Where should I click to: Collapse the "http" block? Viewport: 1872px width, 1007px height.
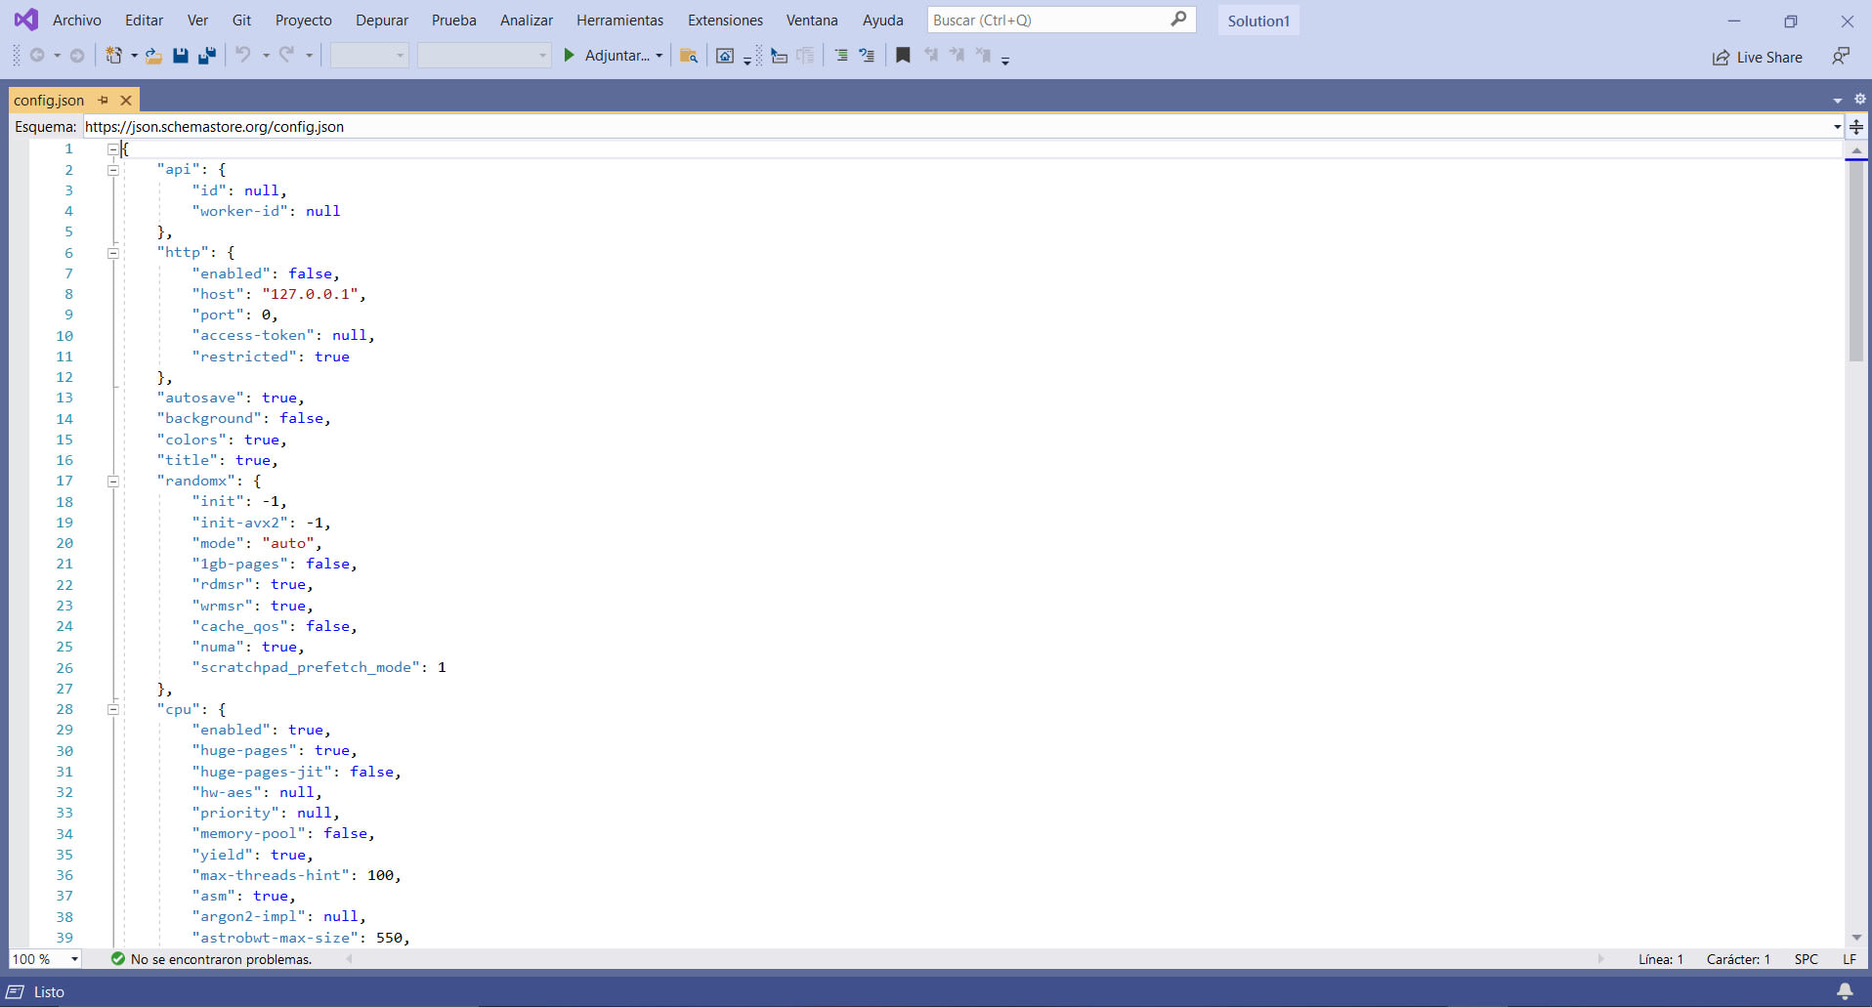pyautogui.click(x=112, y=253)
